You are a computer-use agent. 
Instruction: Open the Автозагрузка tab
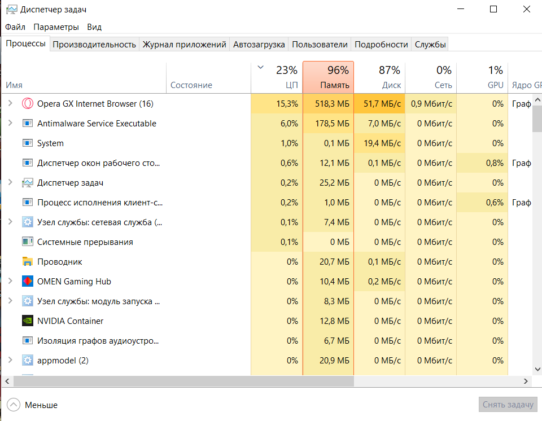pos(260,45)
